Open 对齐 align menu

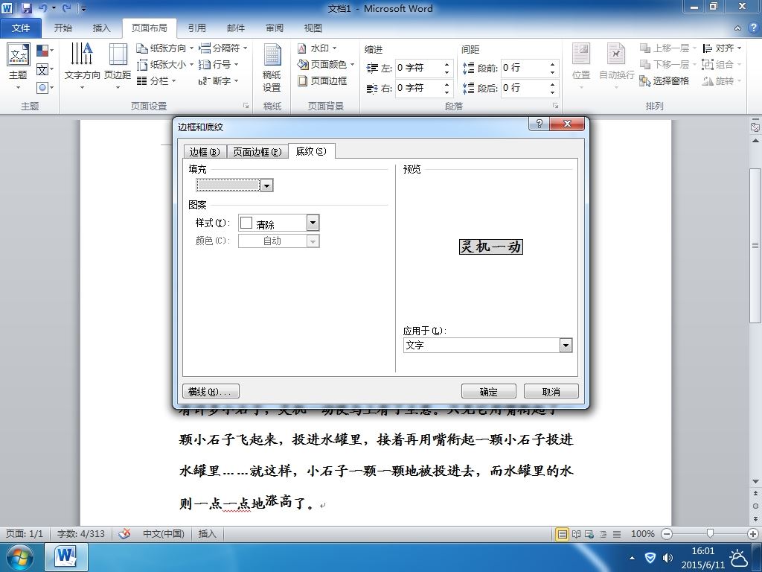tap(722, 48)
